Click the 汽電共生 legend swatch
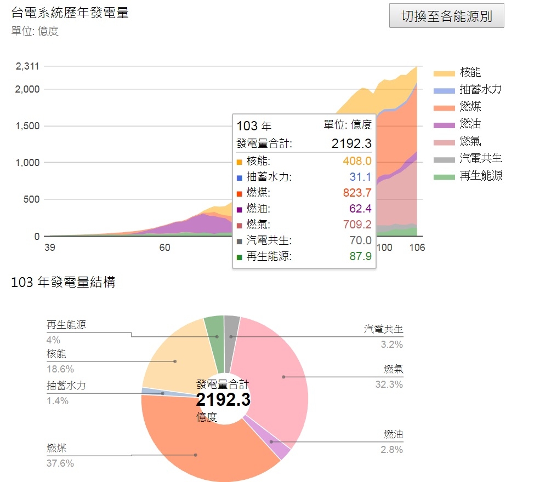The image size is (540, 482). tap(444, 159)
